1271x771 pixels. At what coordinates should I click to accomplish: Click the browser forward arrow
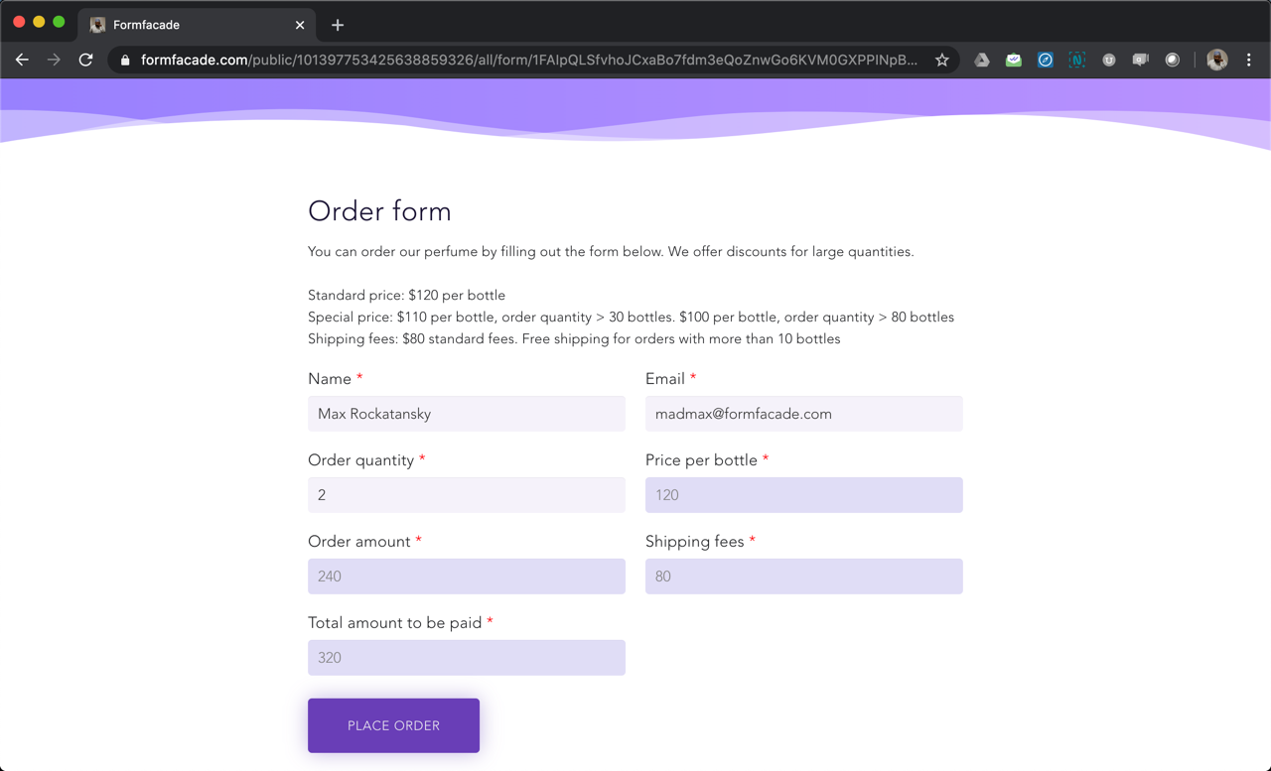(x=54, y=60)
